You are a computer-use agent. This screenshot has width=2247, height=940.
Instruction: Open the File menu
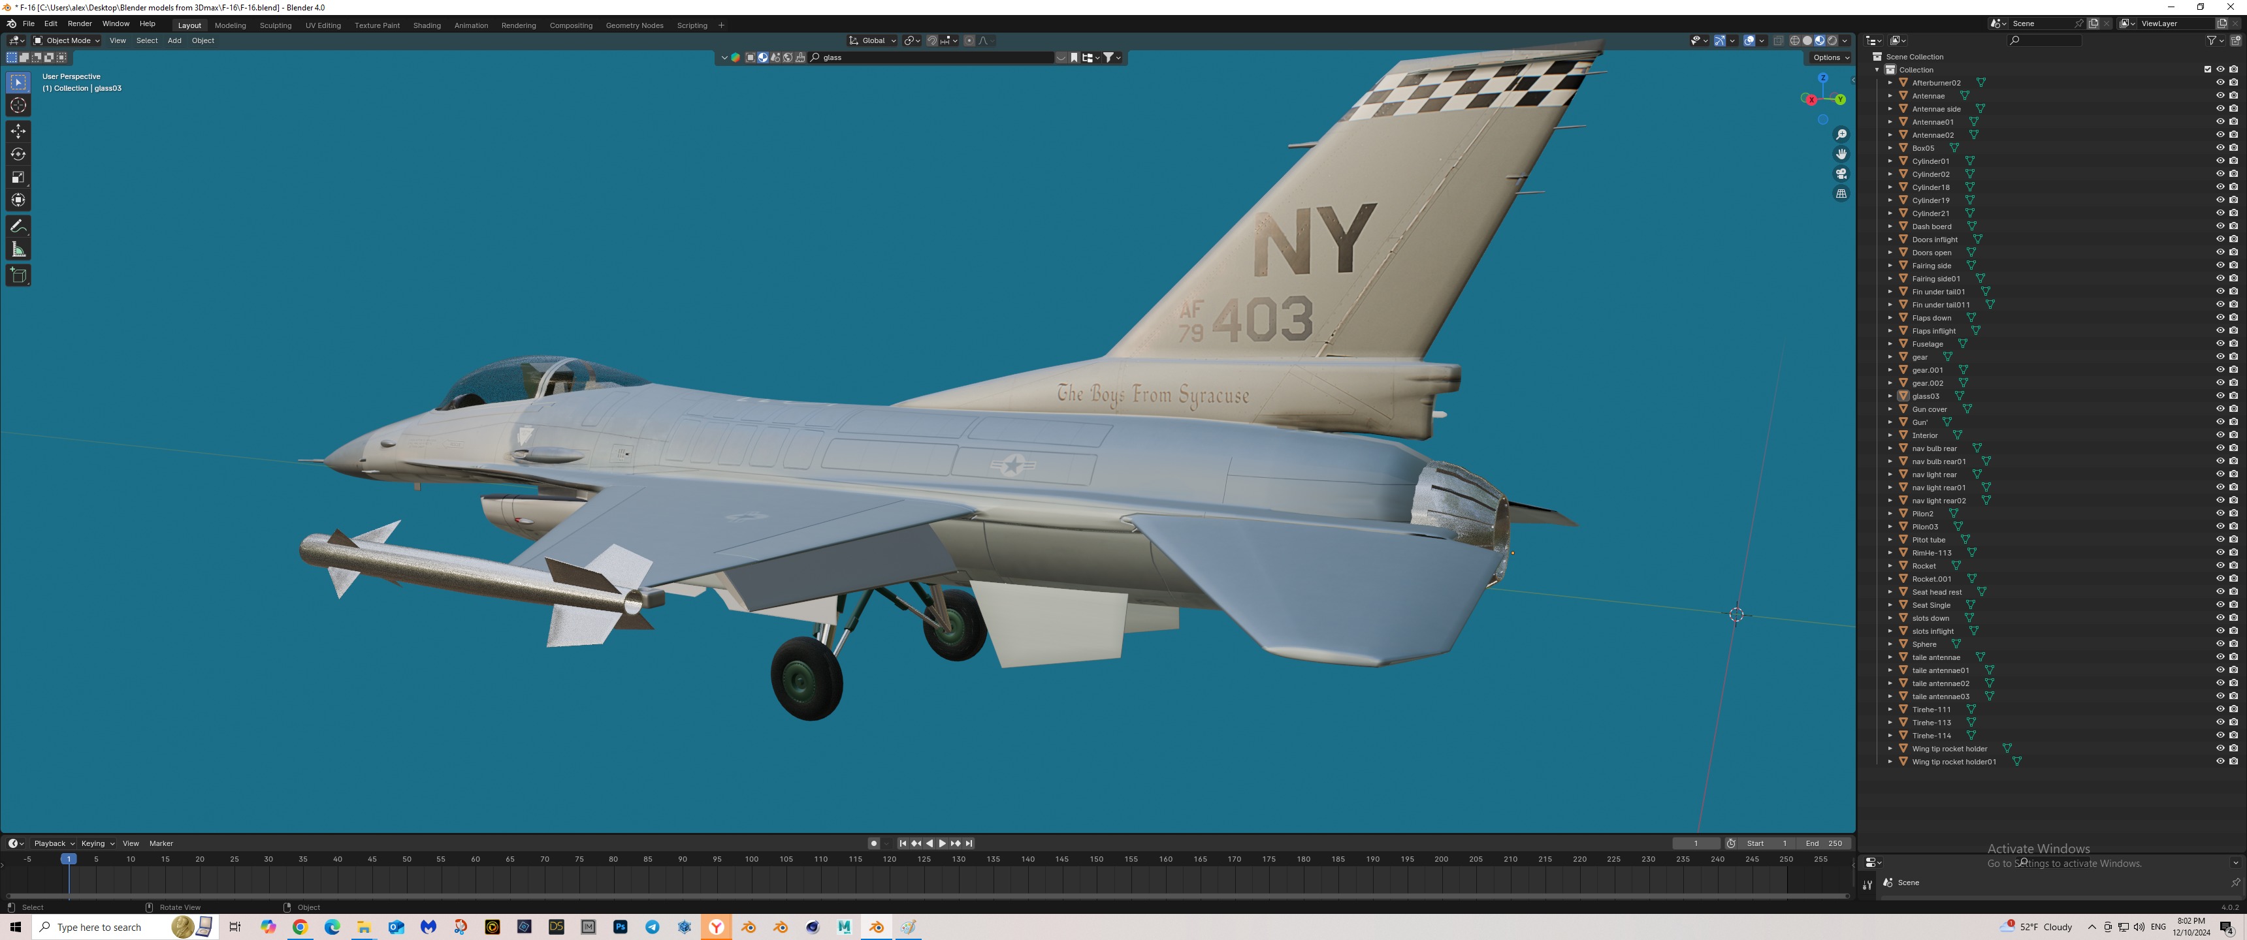[x=29, y=23]
